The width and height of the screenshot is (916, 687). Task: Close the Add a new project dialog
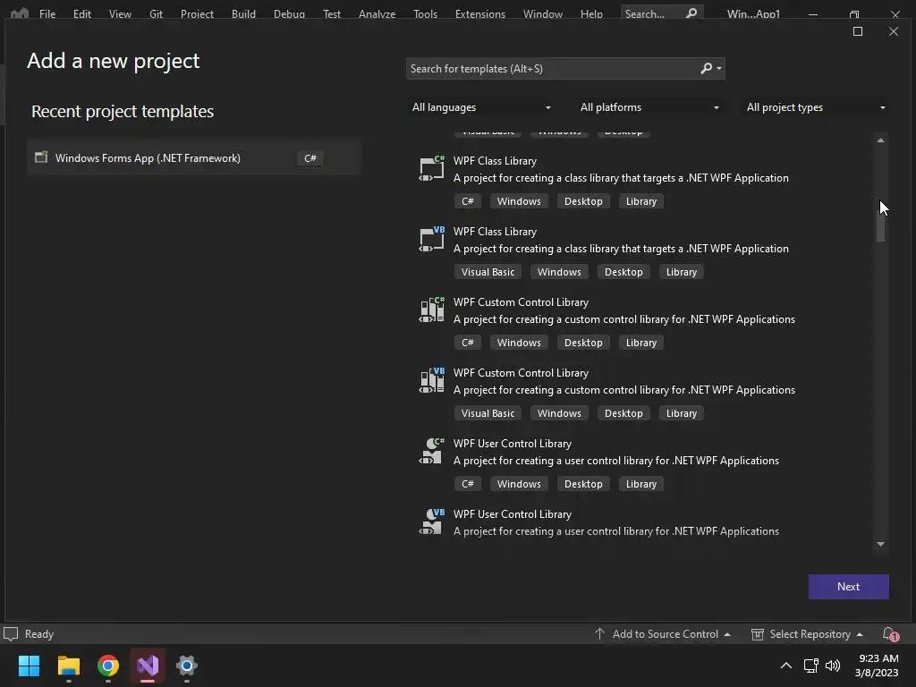point(894,31)
